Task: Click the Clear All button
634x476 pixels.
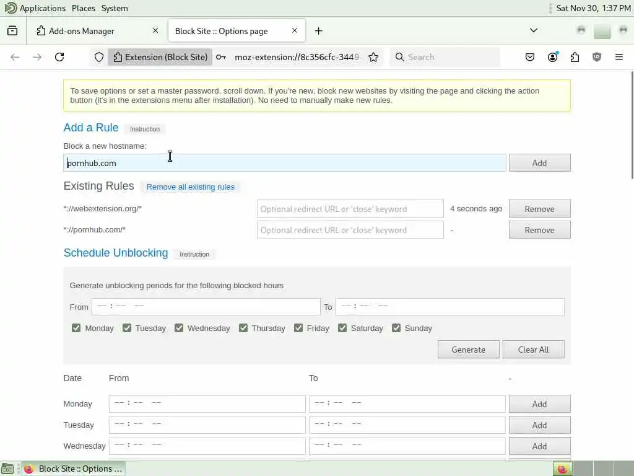Action: (533, 350)
